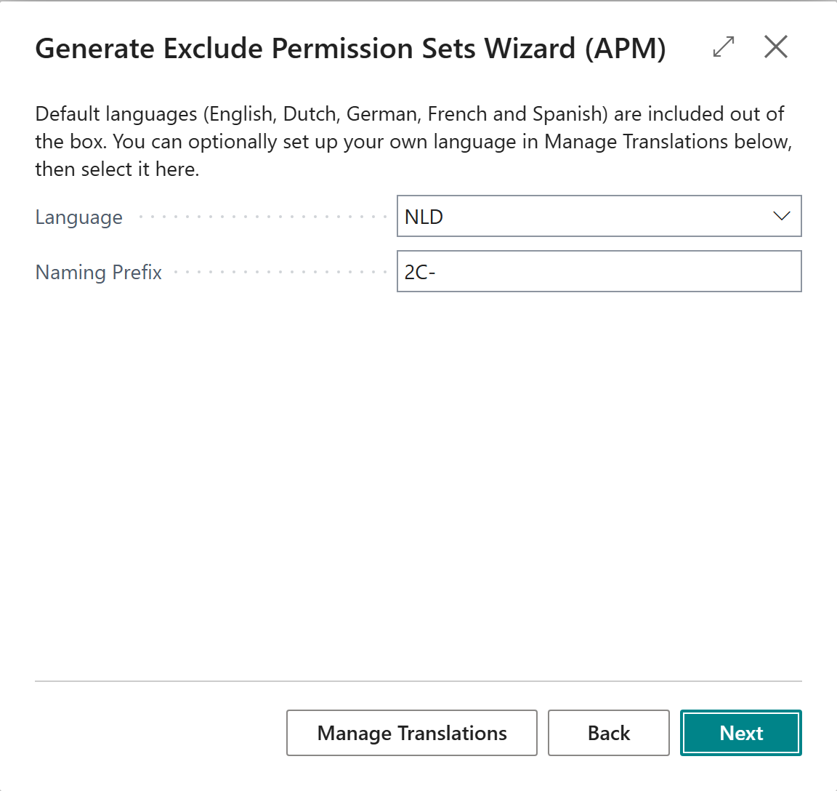Click the Language field label

pos(79,217)
